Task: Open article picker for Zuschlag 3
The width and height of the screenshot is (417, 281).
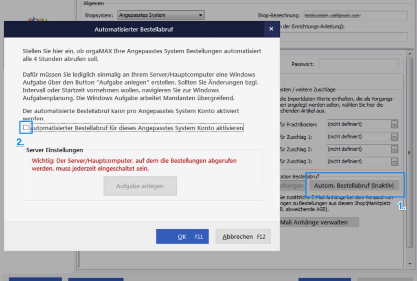Action: pos(394,161)
